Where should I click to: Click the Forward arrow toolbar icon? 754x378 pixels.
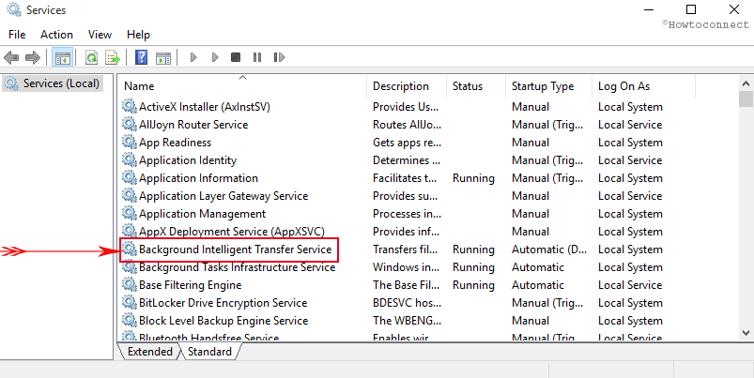tap(32, 57)
